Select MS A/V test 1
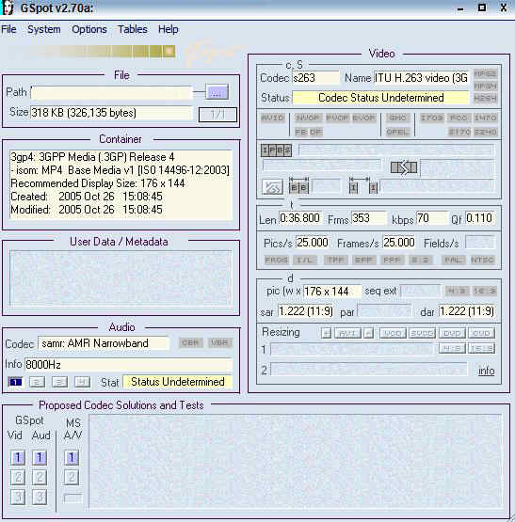The width and height of the screenshot is (515, 522). 72,457
